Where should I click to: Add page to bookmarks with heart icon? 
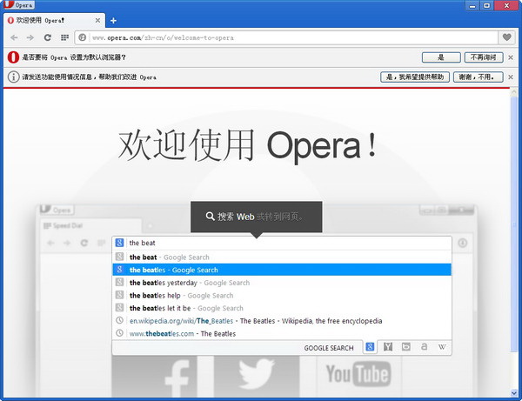click(x=507, y=37)
